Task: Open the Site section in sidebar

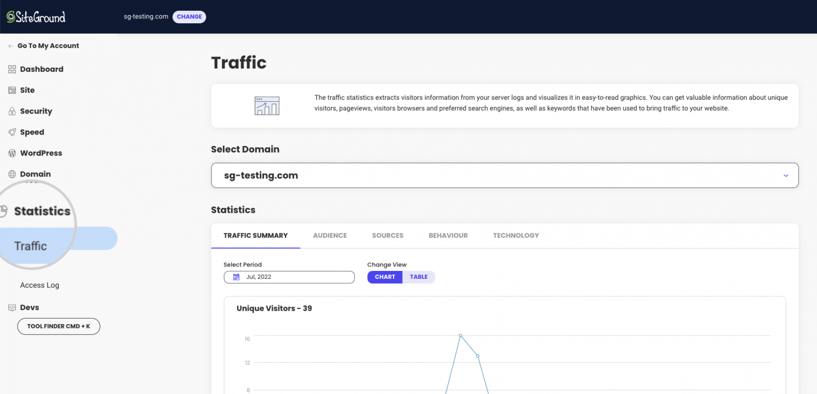Action: 27,90
